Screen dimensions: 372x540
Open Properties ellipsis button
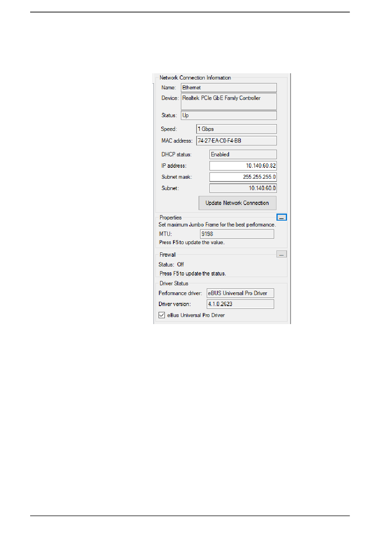(x=282, y=217)
